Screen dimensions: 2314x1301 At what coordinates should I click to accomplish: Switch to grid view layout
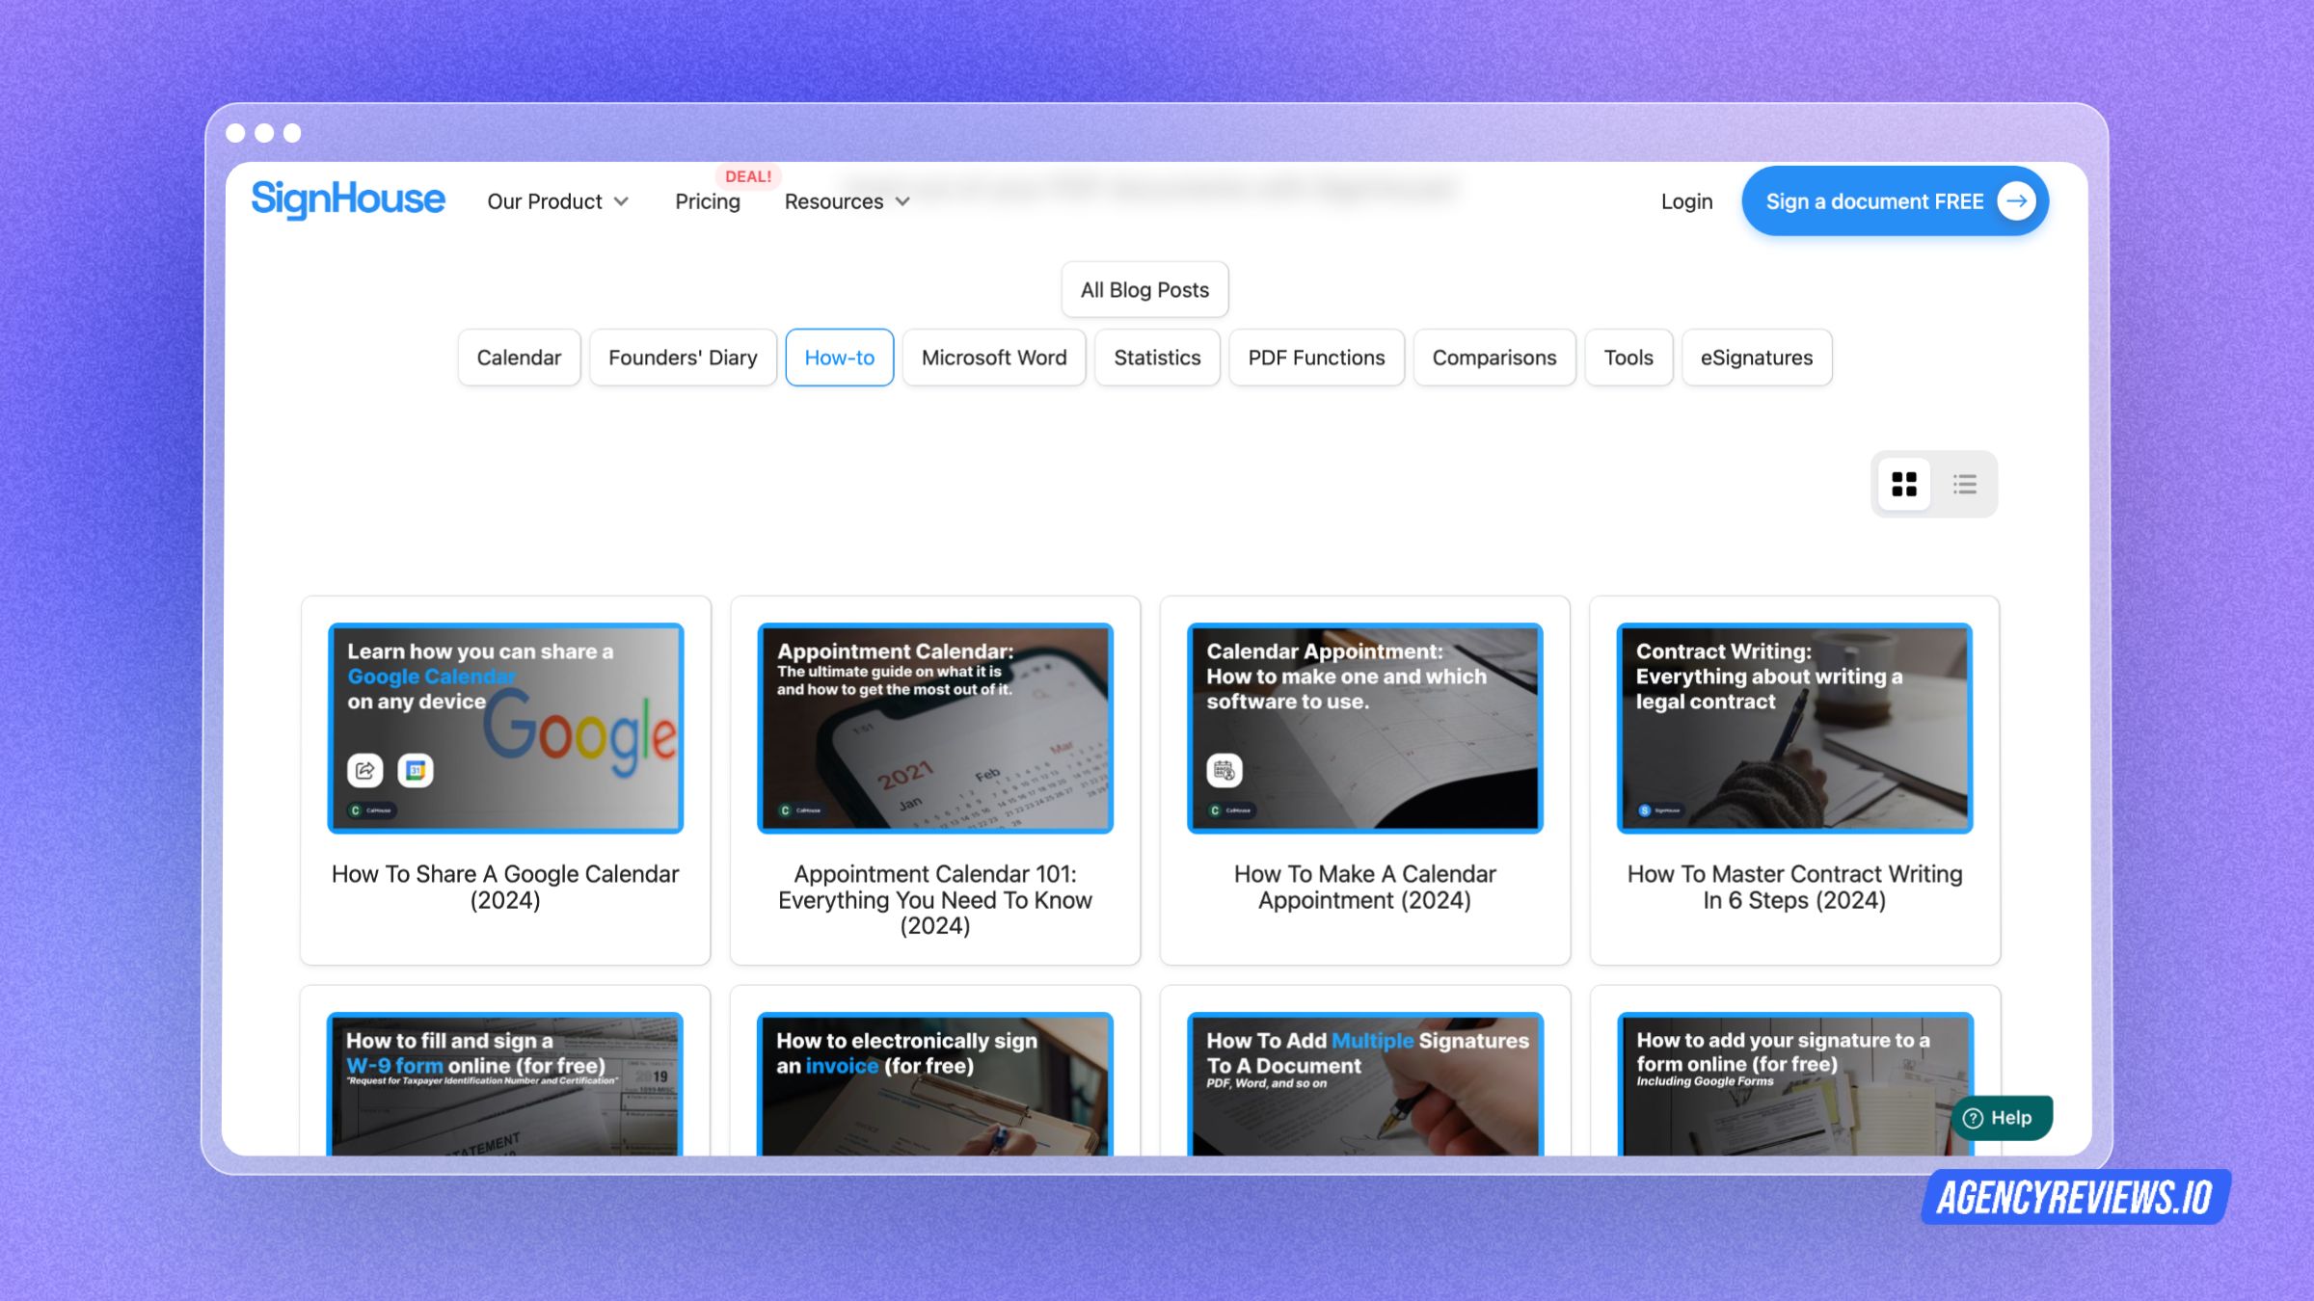pyautogui.click(x=1903, y=484)
